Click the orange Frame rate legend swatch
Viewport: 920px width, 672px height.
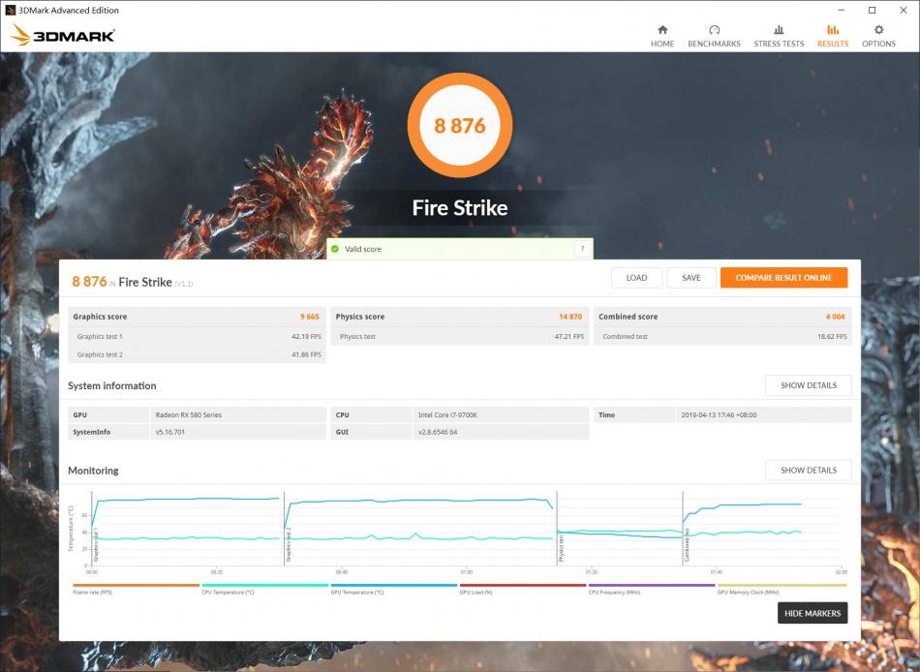pyautogui.click(x=136, y=585)
